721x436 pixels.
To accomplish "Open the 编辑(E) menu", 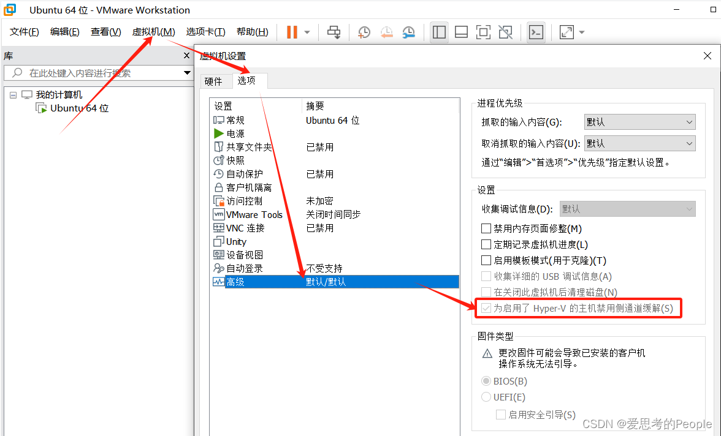I will [65, 32].
